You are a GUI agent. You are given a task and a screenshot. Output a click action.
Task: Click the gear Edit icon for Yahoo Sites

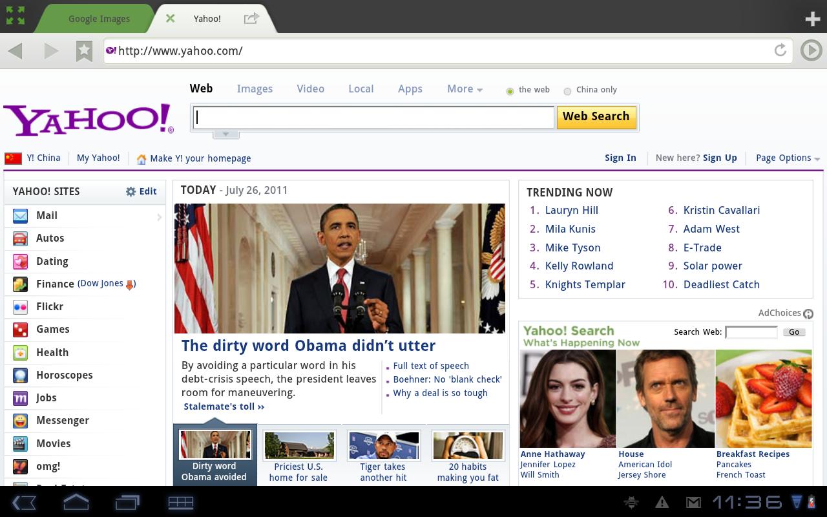[131, 191]
